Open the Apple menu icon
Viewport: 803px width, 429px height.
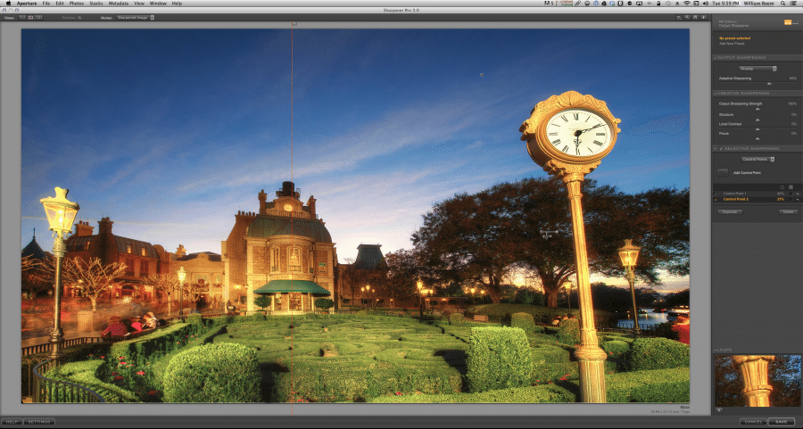(8, 4)
